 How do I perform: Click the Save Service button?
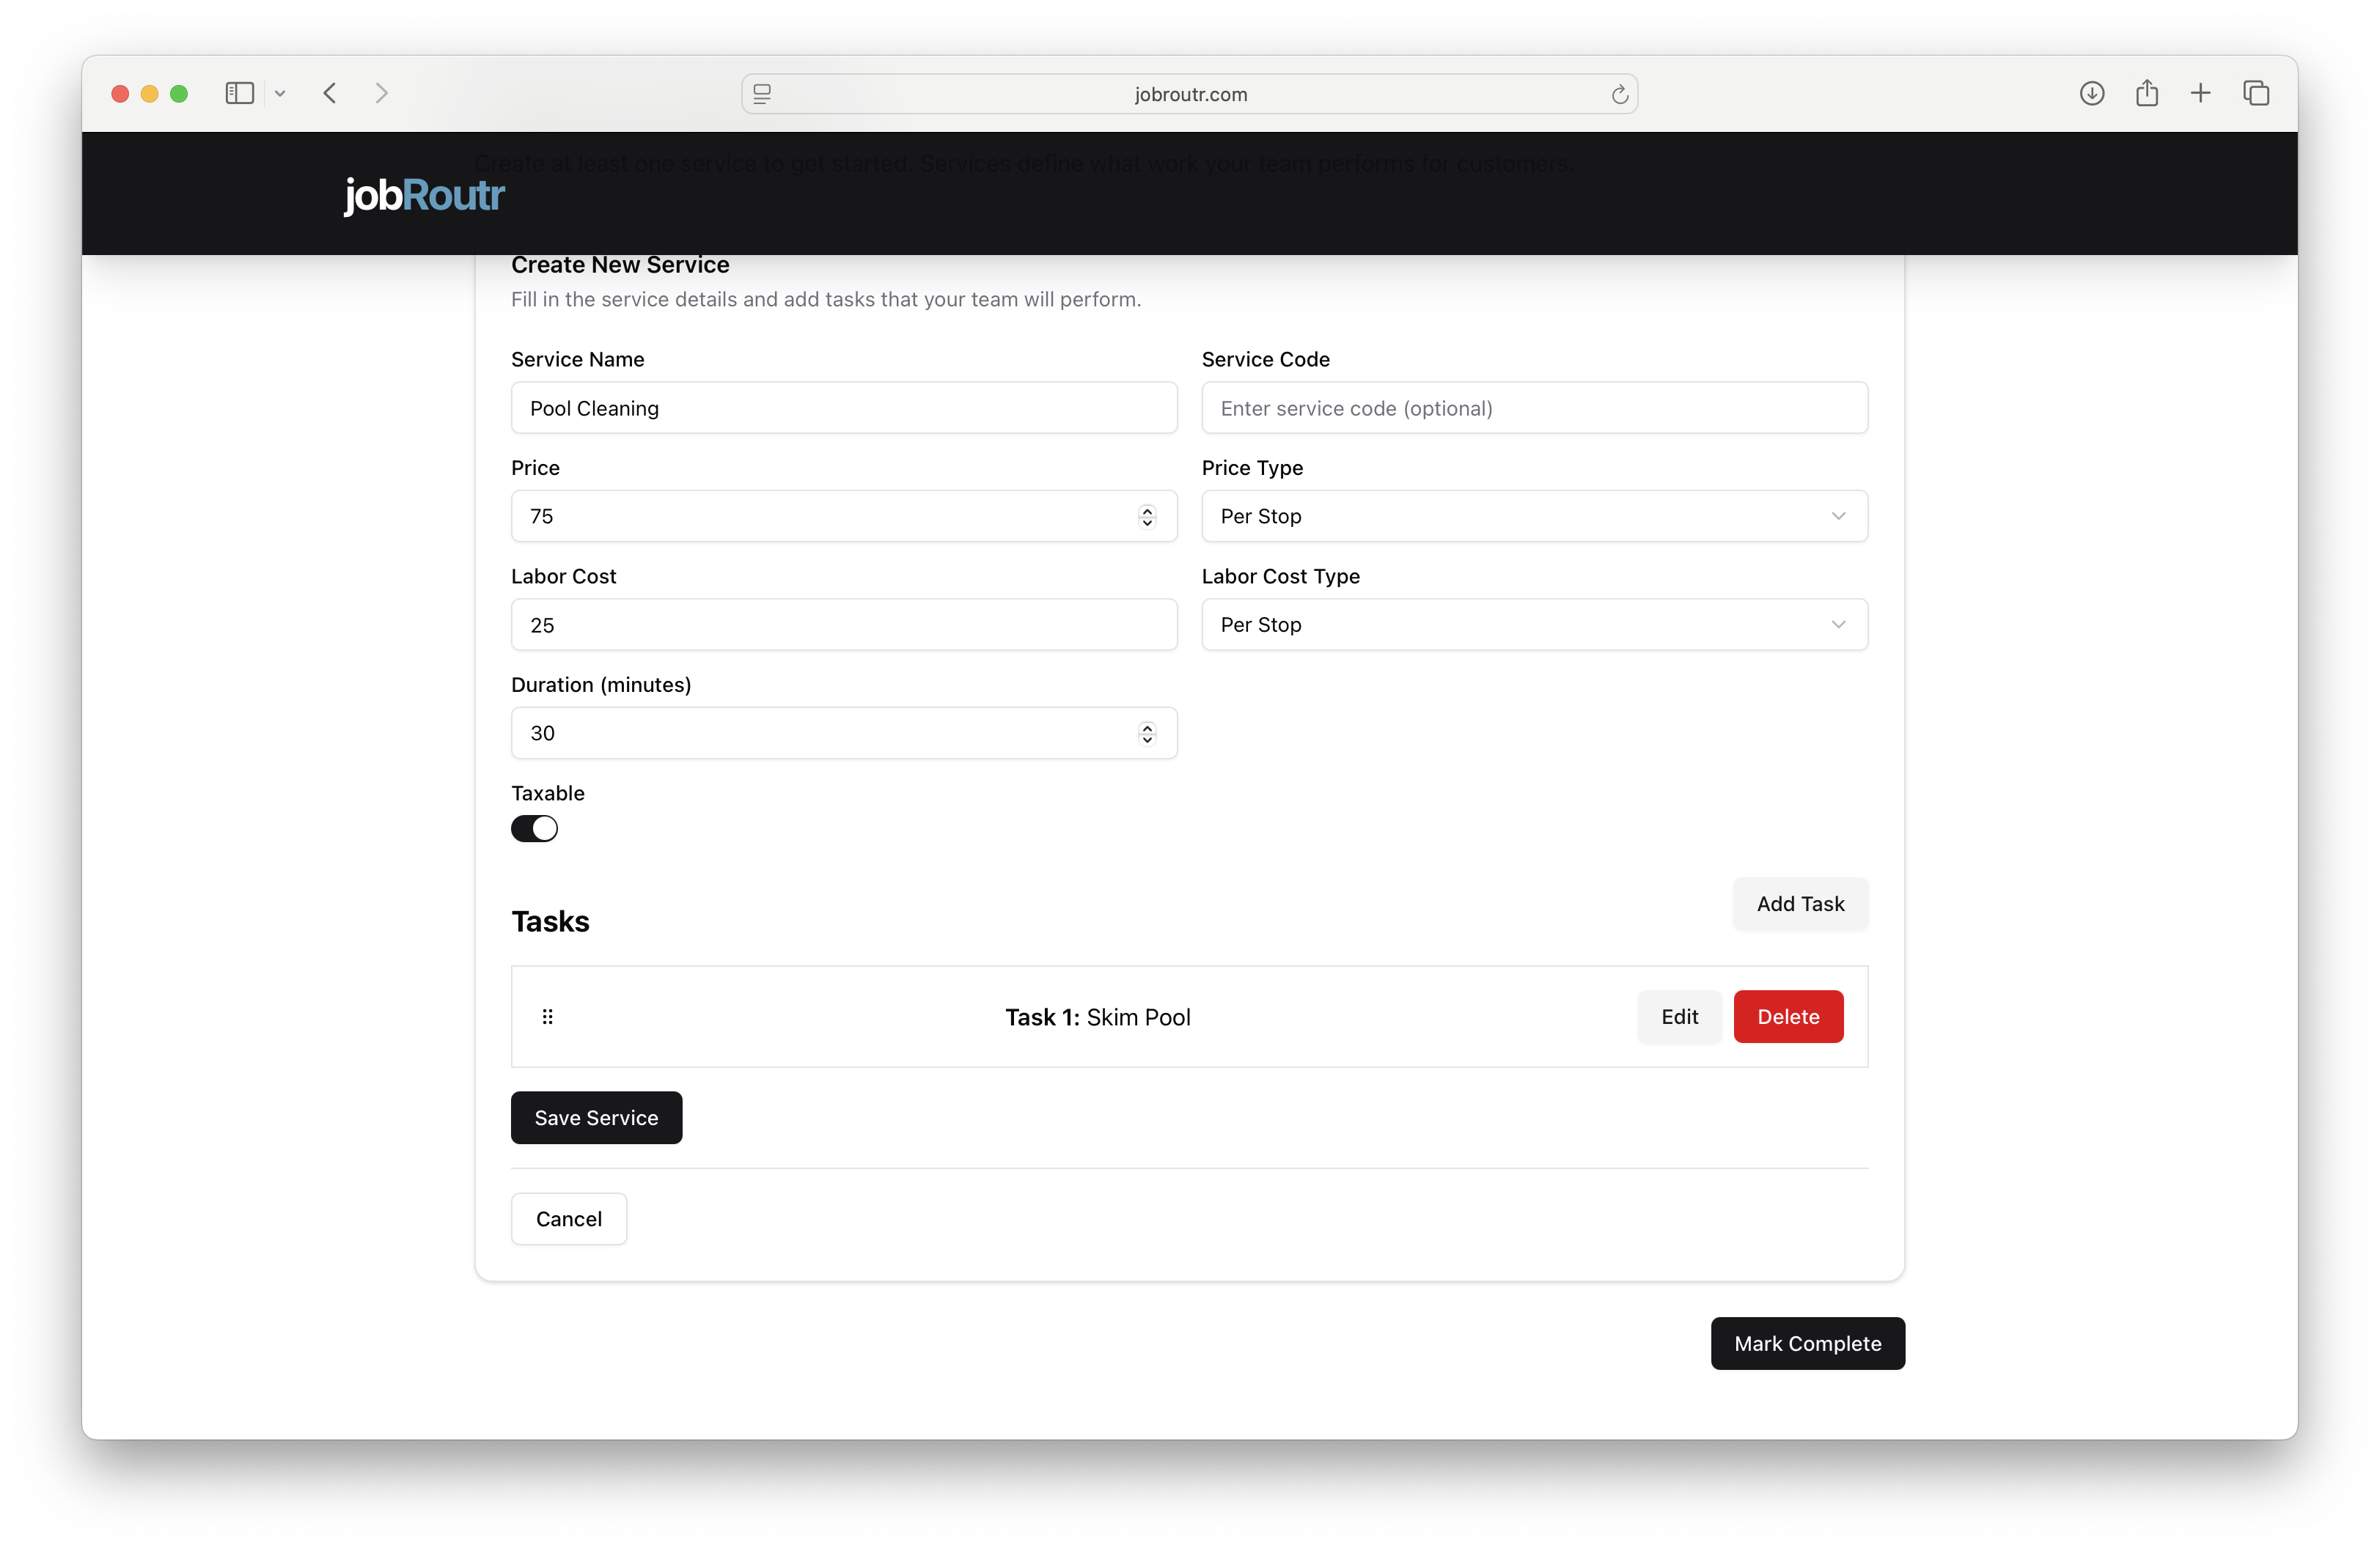click(596, 1117)
